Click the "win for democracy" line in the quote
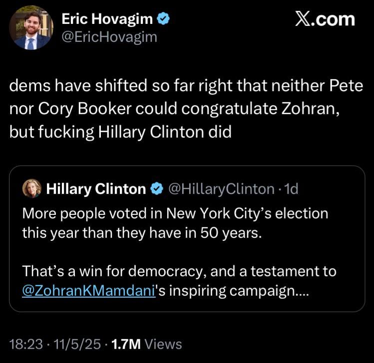Screen dimensions: 374x363 179,272
